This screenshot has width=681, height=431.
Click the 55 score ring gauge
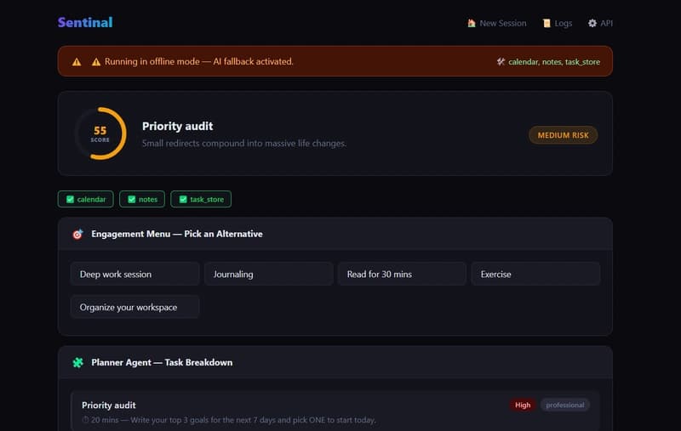tap(100, 133)
